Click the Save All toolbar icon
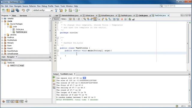Image resolution: width=192 pixels, height=108 pixels. (x=17, y=10)
